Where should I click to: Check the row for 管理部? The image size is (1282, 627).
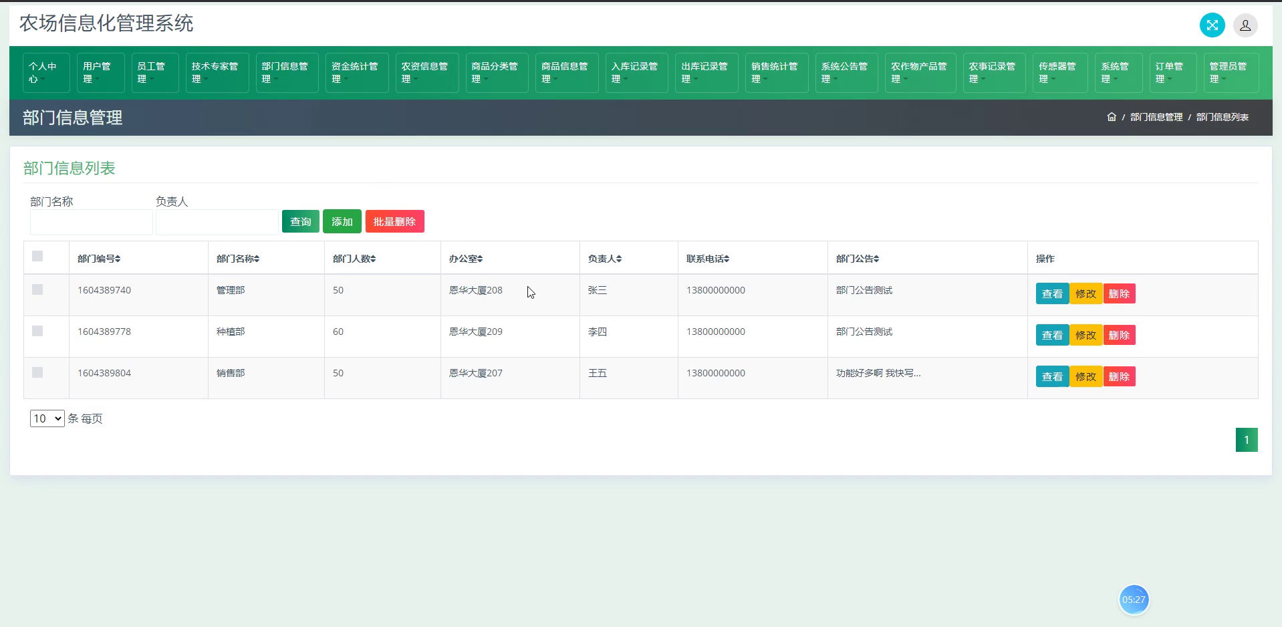click(x=37, y=289)
